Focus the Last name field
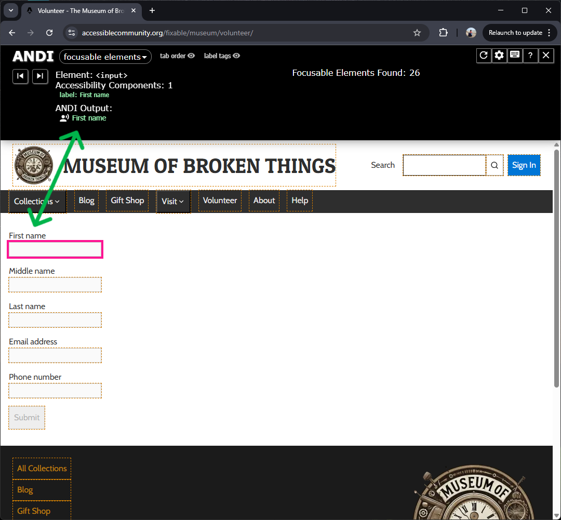The height and width of the screenshot is (520, 561). coord(55,320)
